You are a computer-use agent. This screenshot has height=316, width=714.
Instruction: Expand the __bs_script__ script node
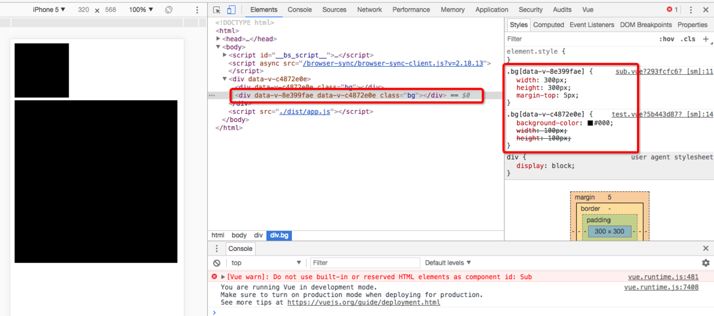tap(225, 55)
